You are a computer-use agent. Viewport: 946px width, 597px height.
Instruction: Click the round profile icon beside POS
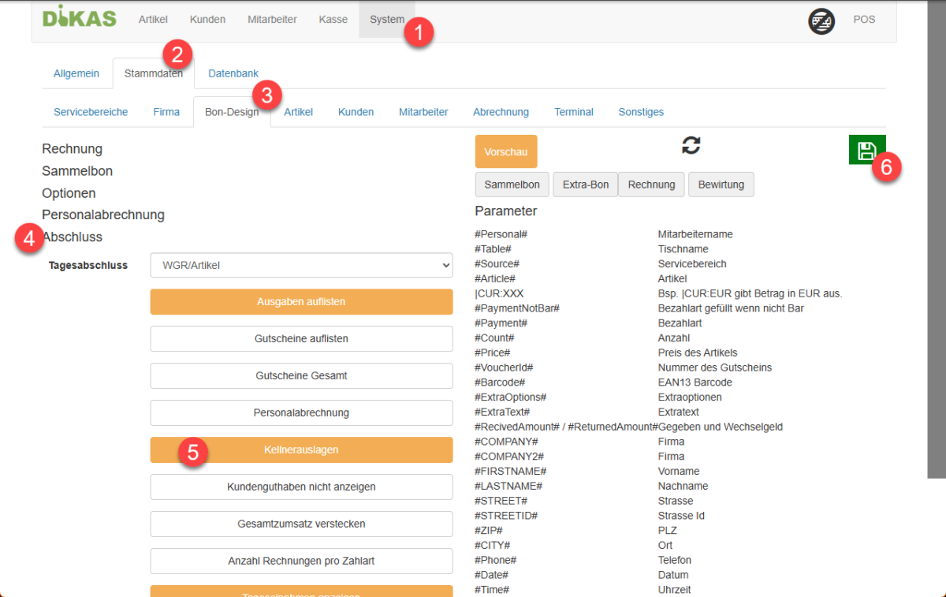tap(821, 21)
